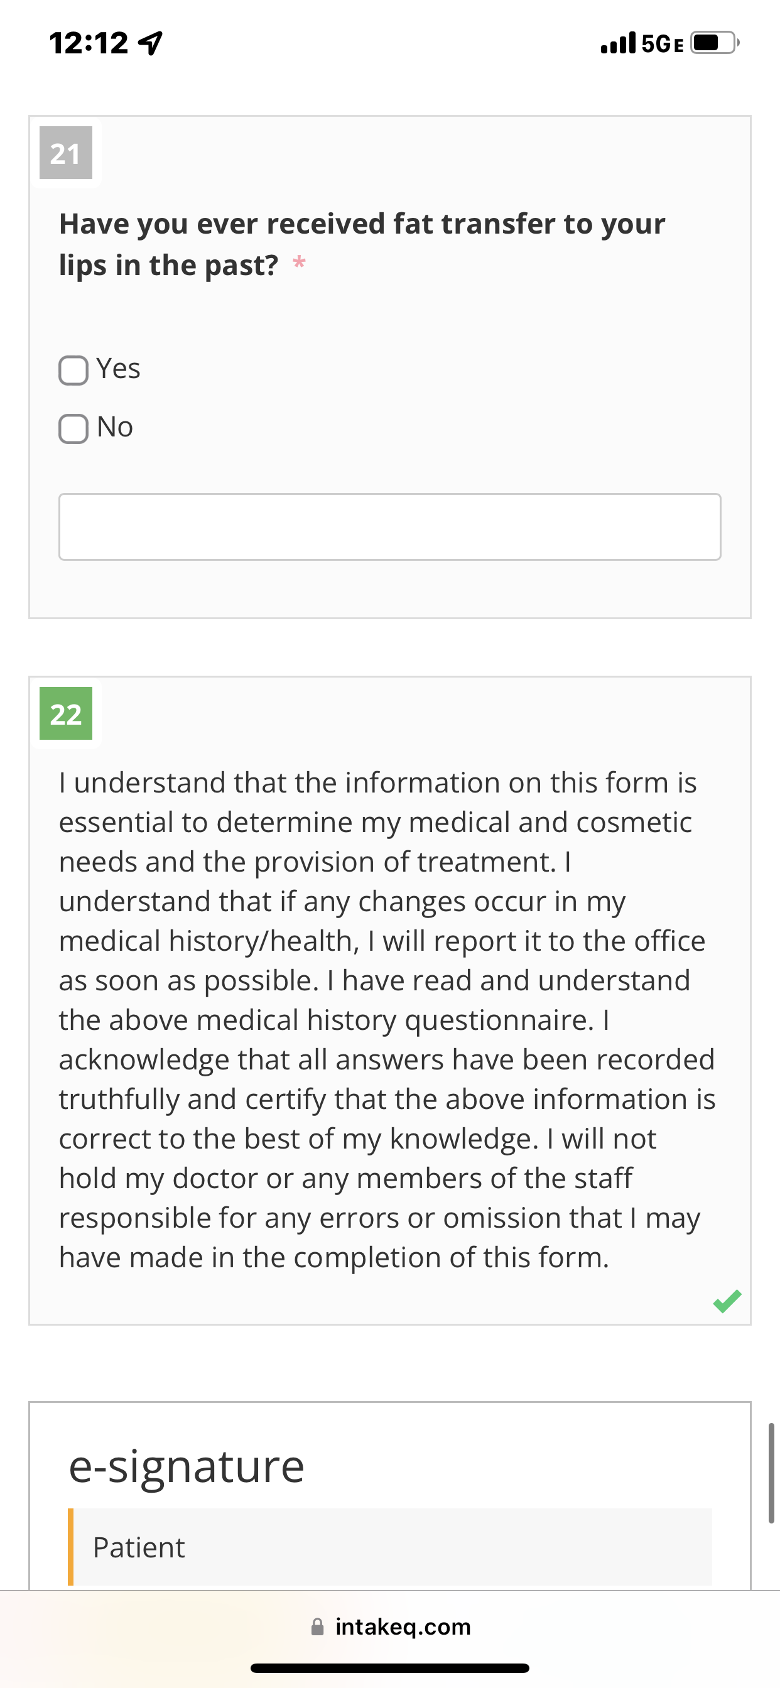Check the Yes checkbox for fat transfer

[x=73, y=371]
